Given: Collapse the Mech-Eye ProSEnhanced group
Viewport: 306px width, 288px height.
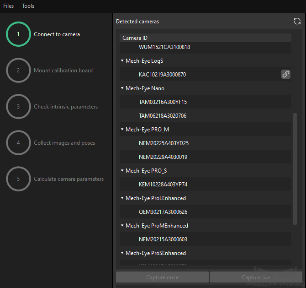Looking at the screenshot, I should click(x=122, y=253).
